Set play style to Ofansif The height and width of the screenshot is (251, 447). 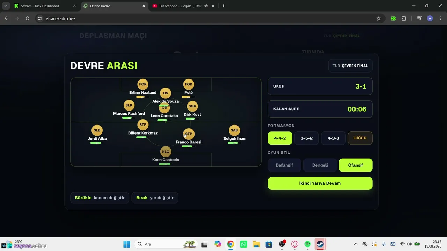click(356, 165)
